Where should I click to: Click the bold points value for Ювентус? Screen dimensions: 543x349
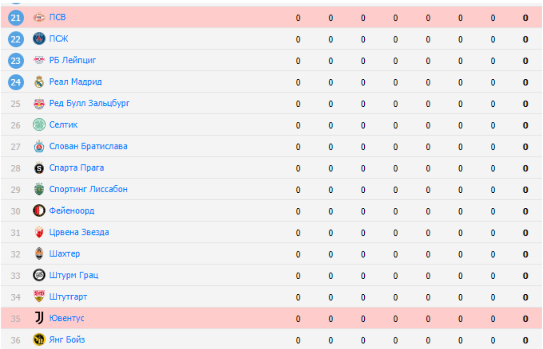point(526,319)
